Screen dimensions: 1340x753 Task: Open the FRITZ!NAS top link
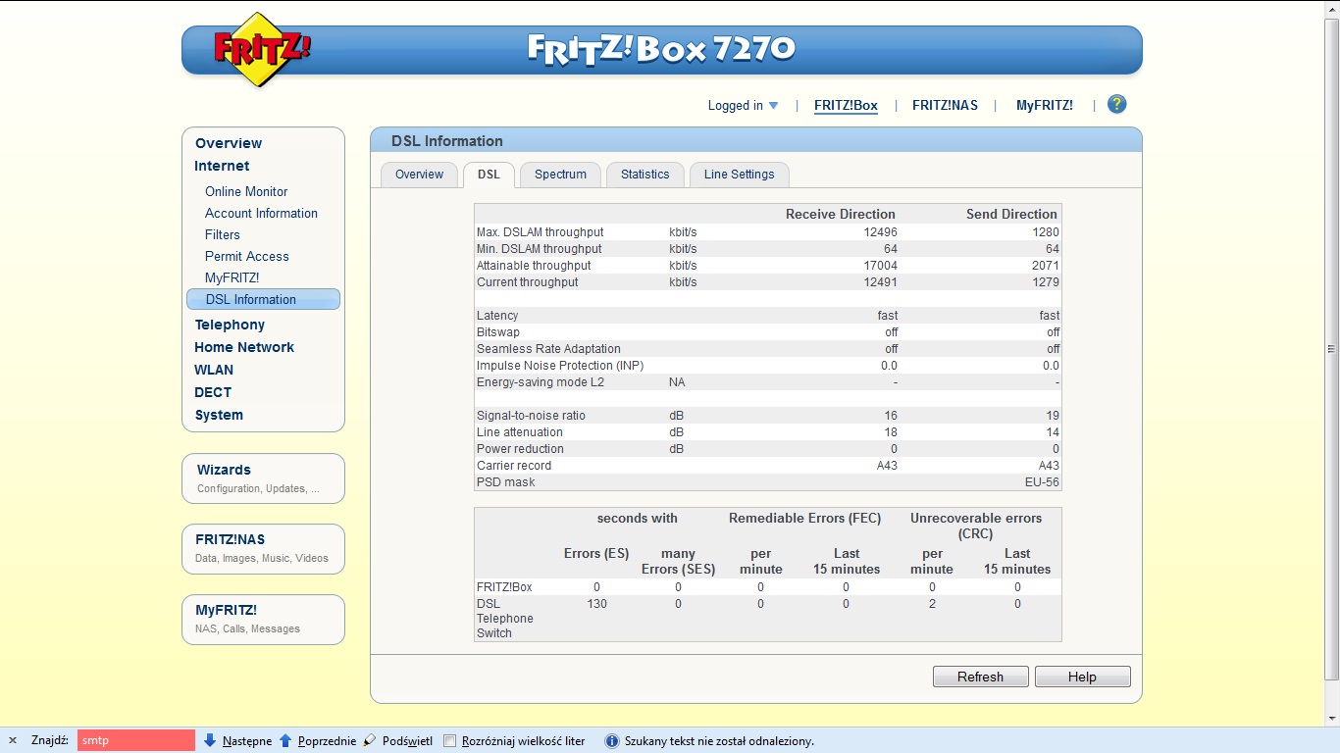pos(945,105)
